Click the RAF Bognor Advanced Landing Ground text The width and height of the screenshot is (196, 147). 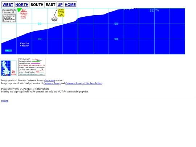click(24, 14)
